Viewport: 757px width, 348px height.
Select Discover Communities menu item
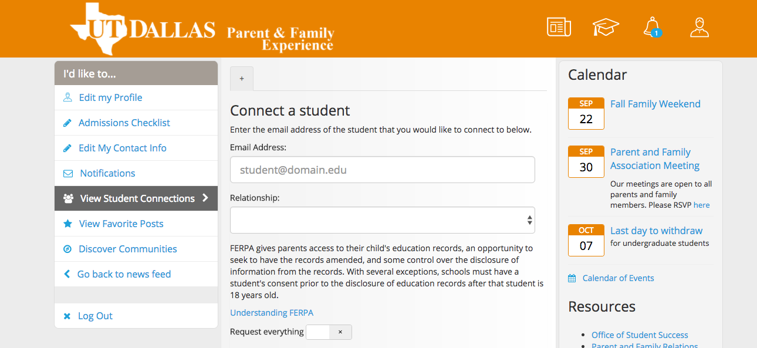click(x=136, y=249)
